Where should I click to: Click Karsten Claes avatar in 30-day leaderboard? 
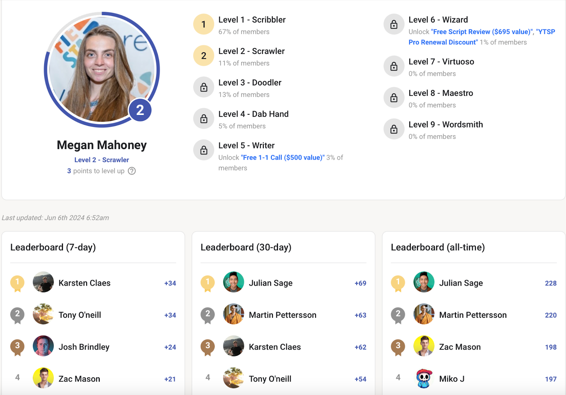click(233, 346)
